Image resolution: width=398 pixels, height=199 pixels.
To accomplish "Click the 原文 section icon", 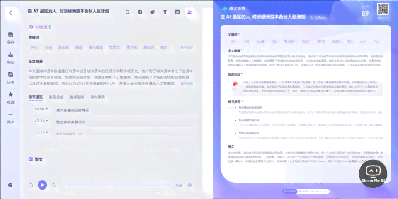I will (30, 159).
